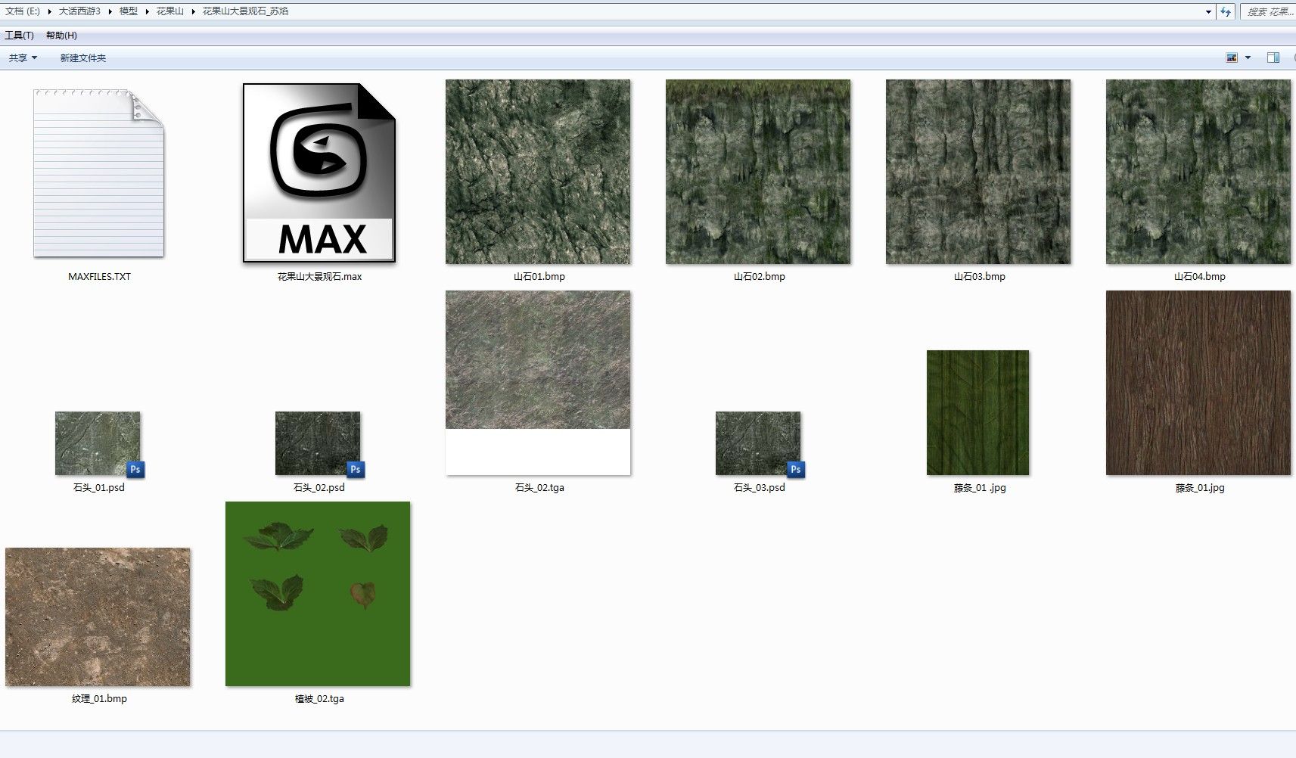The image size is (1296, 758).
Task: Click the change view icon in toolbar
Action: coord(1232,57)
